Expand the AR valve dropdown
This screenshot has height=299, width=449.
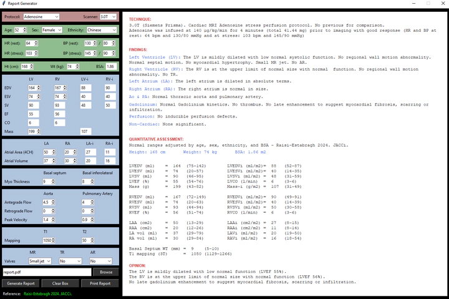(100, 261)
